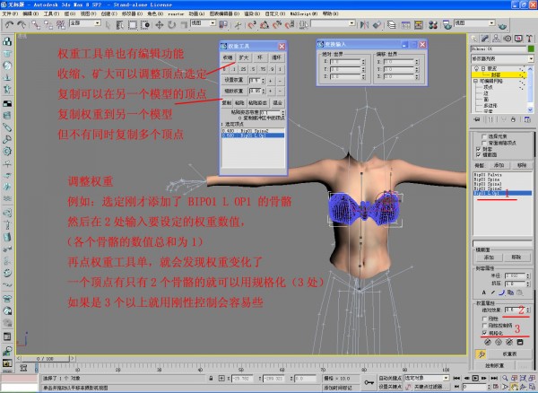This screenshot has height=393, width=538.
Task: Close the 权重工具 dialog window
Action: click(x=282, y=46)
